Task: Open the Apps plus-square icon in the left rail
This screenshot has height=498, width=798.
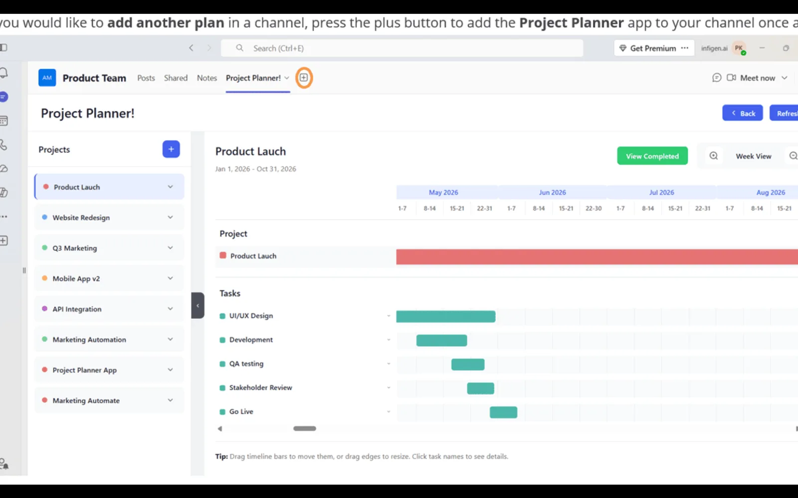Action: [3, 241]
